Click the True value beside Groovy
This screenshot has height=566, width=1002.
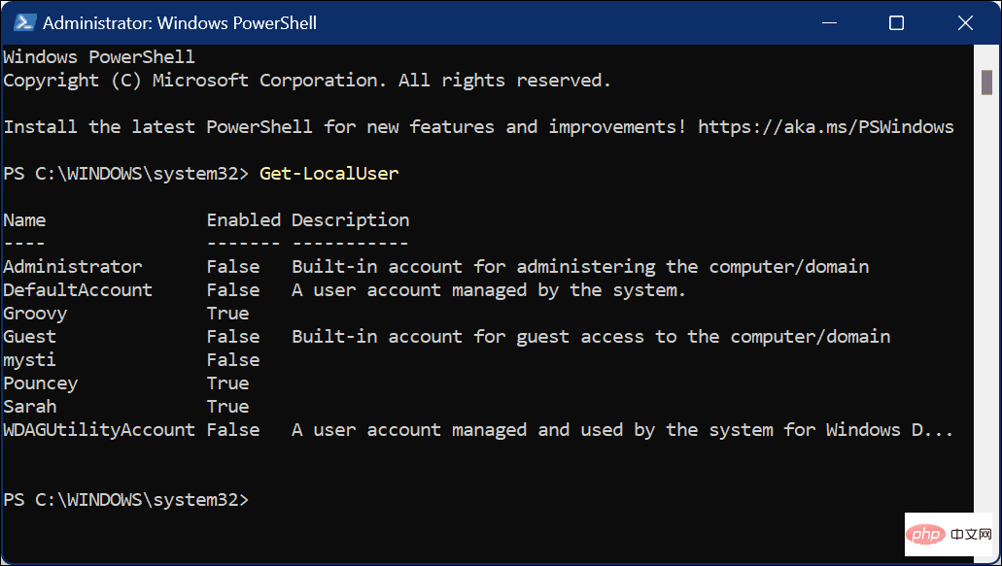coord(227,313)
